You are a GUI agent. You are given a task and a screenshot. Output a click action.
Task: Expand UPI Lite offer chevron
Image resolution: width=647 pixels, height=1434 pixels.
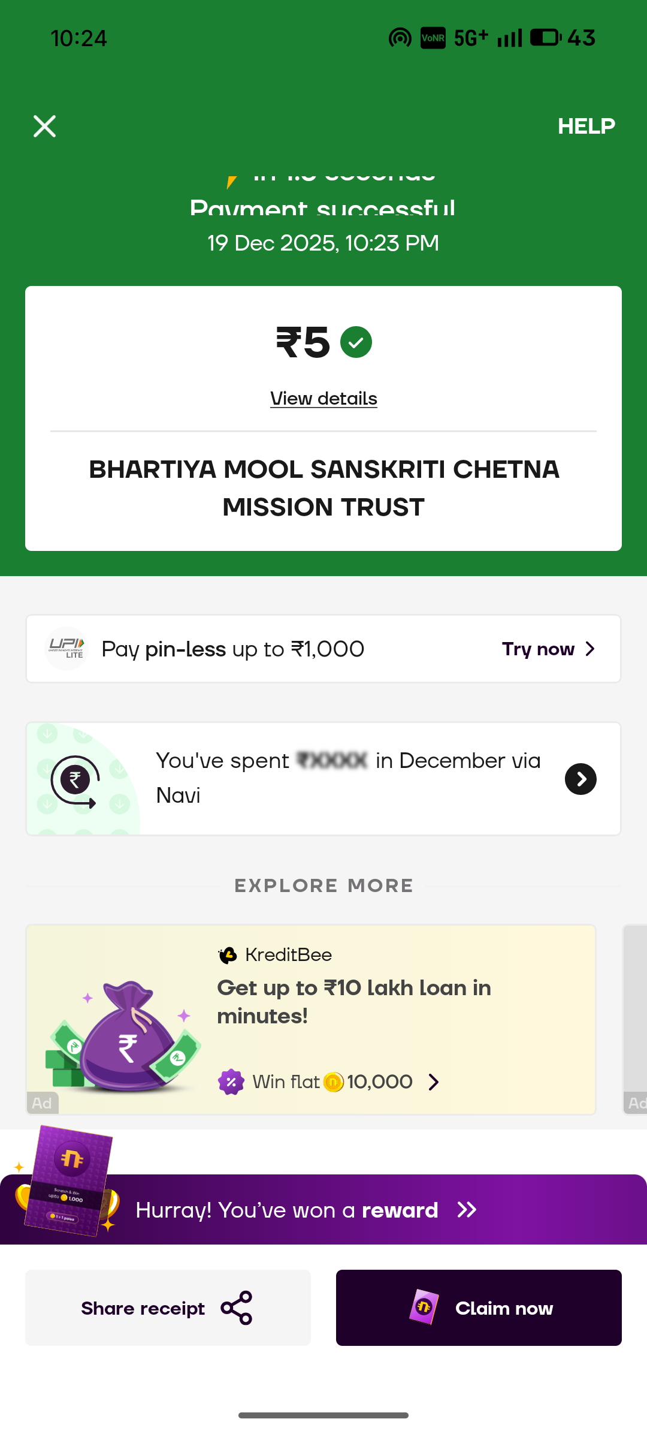click(x=590, y=649)
